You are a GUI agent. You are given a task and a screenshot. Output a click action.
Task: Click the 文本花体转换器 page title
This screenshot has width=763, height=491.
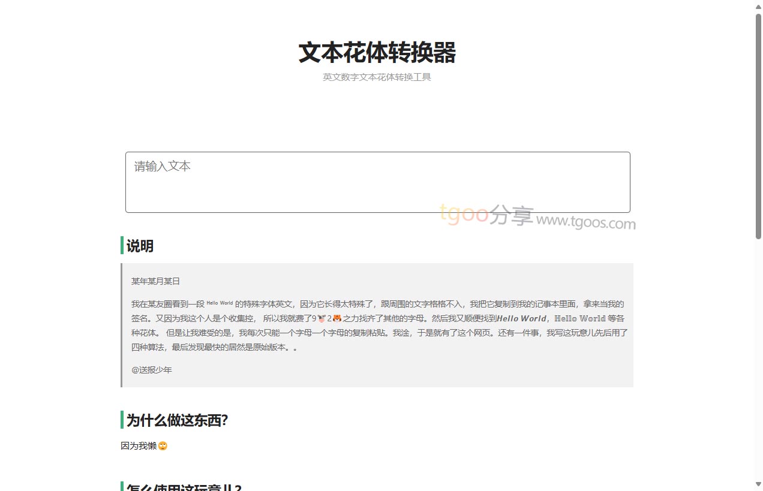pyautogui.click(x=377, y=53)
